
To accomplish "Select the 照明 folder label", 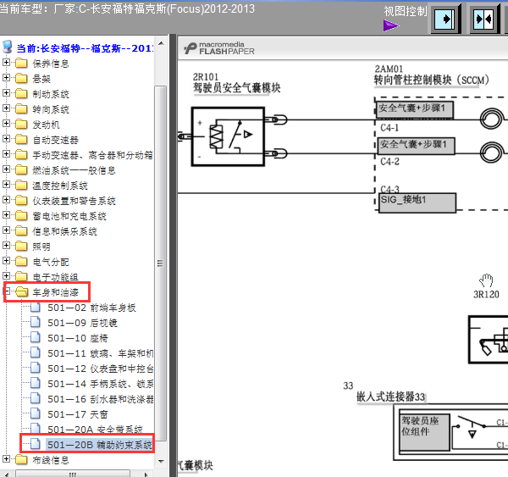I will [x=41, y=247].
